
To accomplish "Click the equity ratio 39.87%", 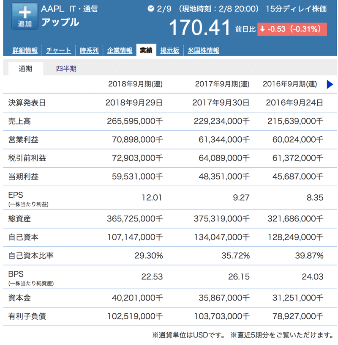I will (x=309, y=256).
